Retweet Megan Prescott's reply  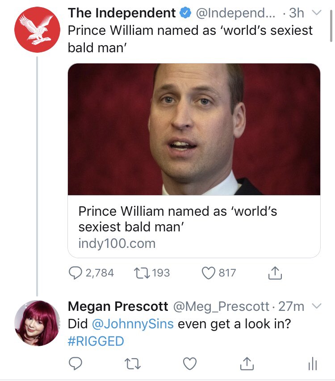click(132, 364)
